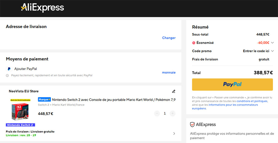Screen dimensions: 278x143
Task: Click the AliExpress logo in header
Action: click(x=42, y=8)
